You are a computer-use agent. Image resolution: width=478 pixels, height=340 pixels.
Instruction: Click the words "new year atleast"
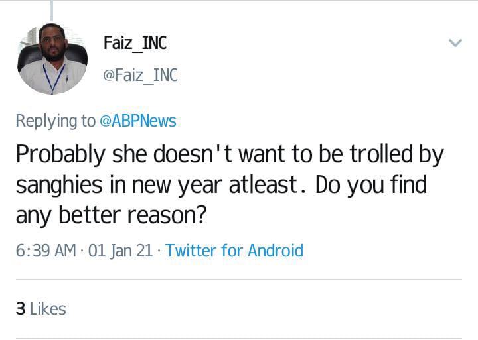[x=214, y=186]
